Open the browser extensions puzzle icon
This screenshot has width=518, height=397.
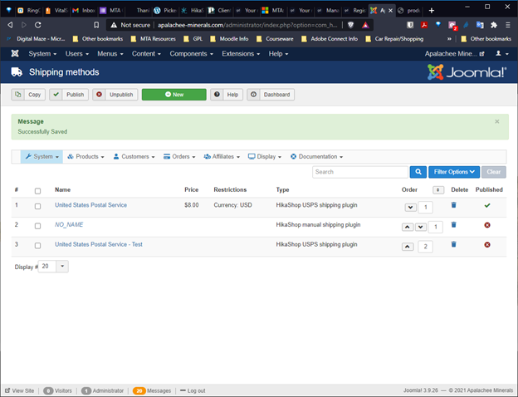494,25
